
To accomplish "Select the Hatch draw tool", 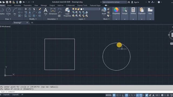I will click(19, 16).
